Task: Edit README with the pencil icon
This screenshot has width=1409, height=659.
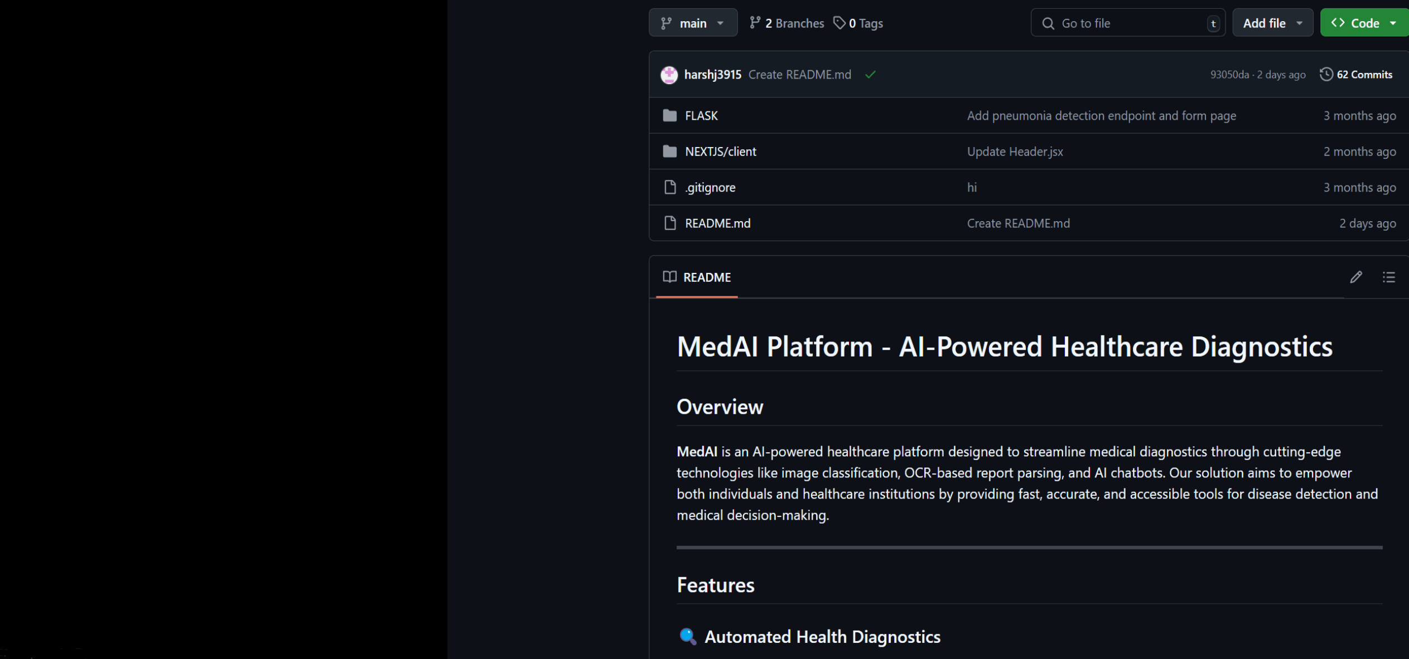Action: coord(1355,277)
